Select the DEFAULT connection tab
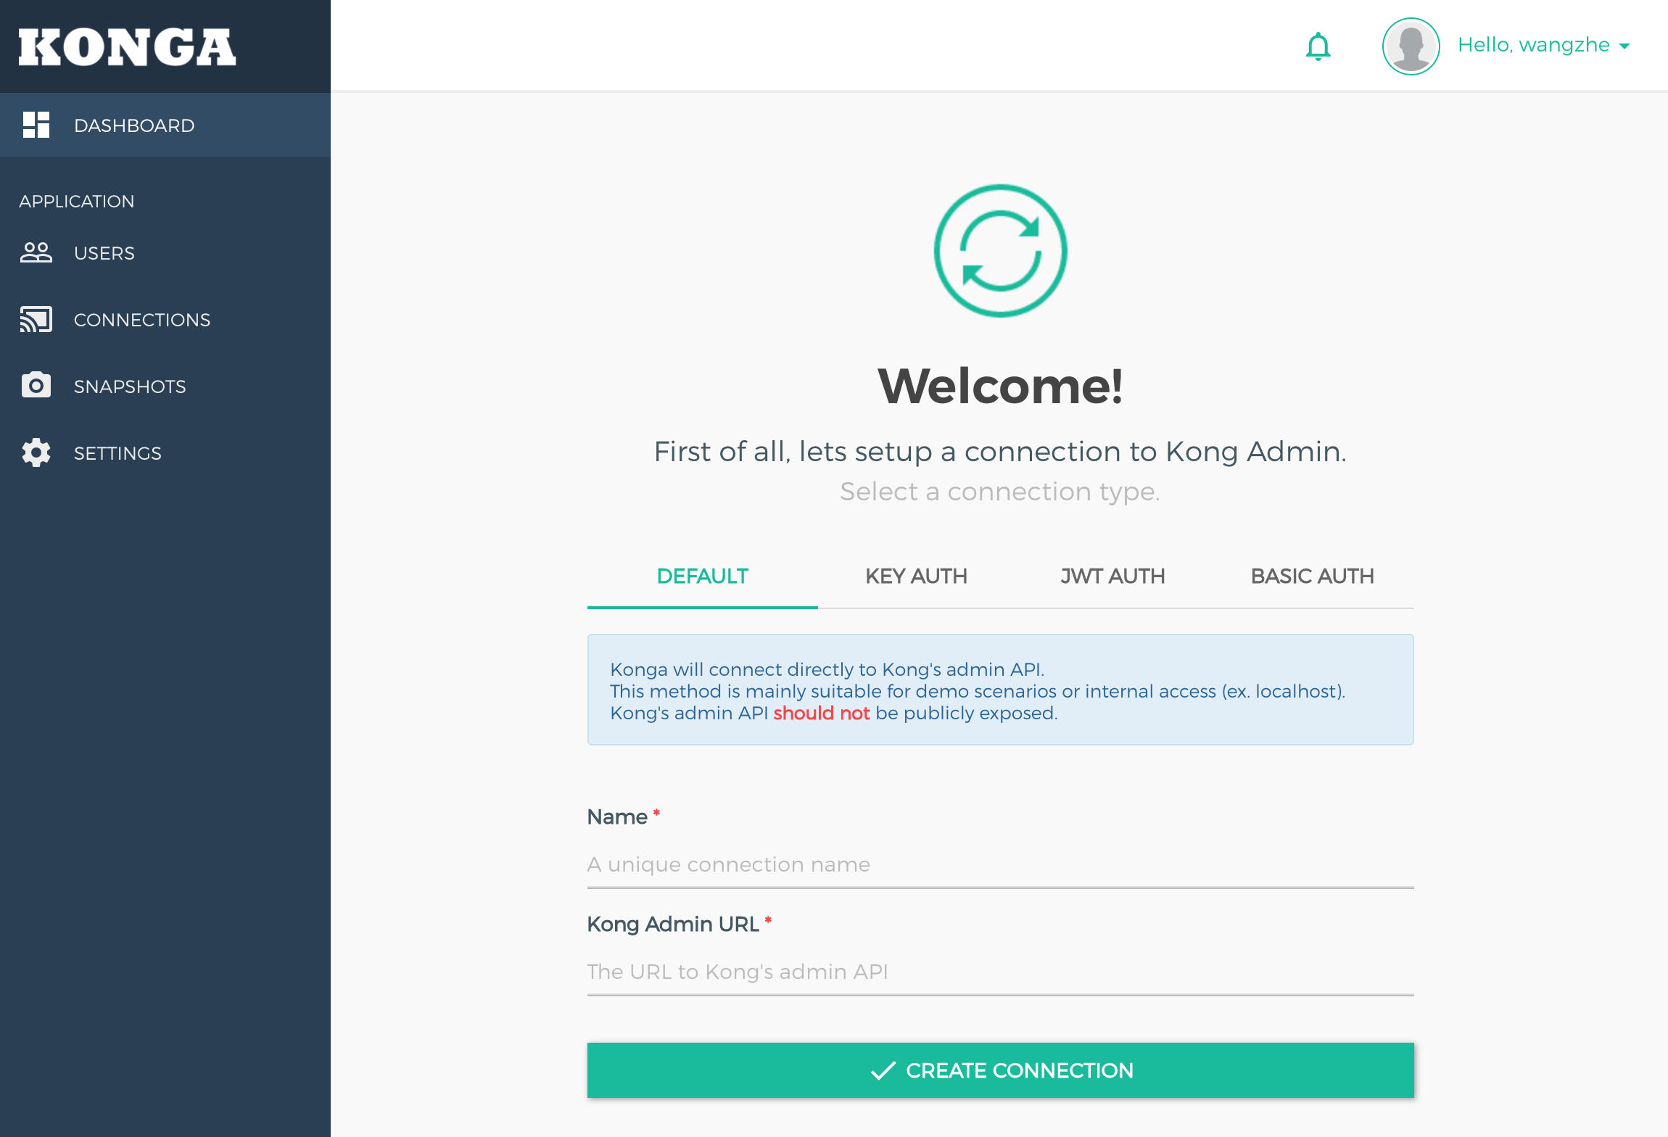 pos(702,576)
